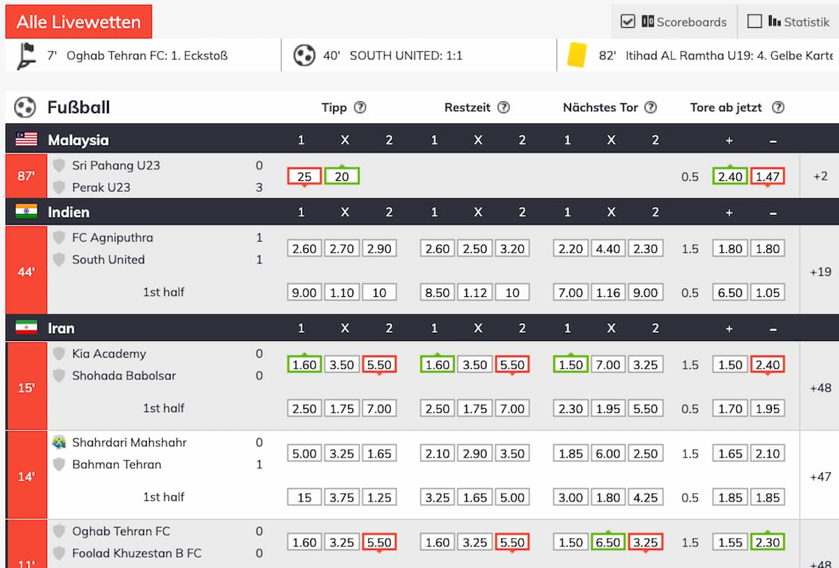Click the Shohada Babolsar team shield icon
Viewport: 839px width, 568px height.
(x=59, y=375)
